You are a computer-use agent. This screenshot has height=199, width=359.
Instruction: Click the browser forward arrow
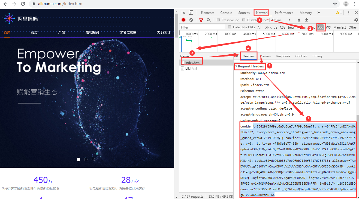(x=14, y=4)
